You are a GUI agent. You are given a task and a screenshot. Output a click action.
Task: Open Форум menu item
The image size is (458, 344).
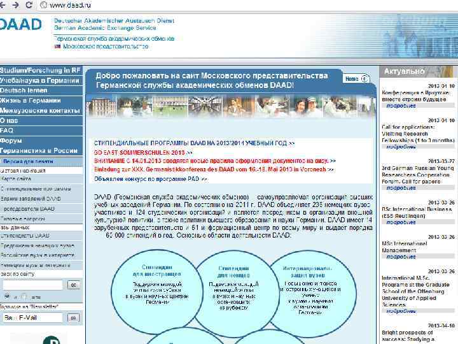click(x=41, y=141)
